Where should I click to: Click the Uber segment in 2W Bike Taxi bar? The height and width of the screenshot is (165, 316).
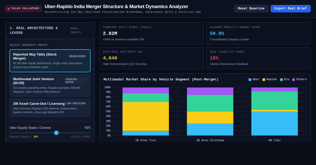coord(146,133)
